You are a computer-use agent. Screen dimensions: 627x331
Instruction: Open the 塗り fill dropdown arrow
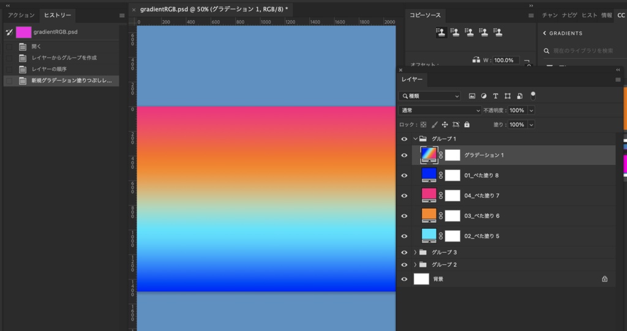pos(531,125)
